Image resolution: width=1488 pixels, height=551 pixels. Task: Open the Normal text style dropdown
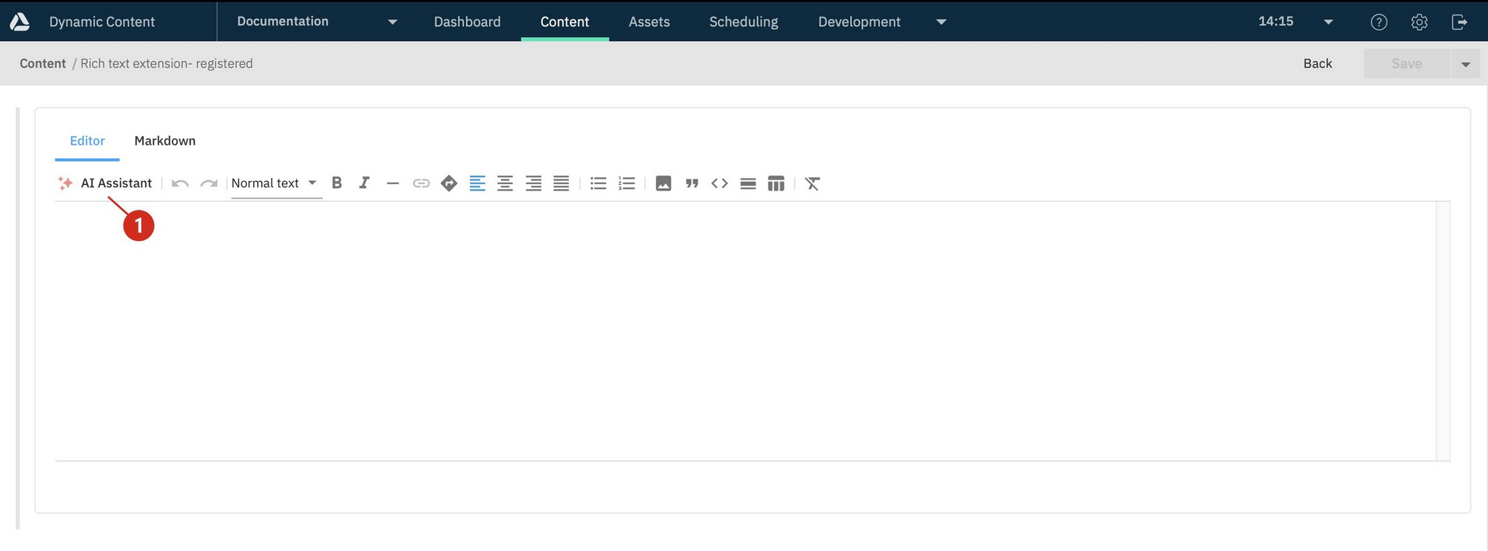point(274,183)
